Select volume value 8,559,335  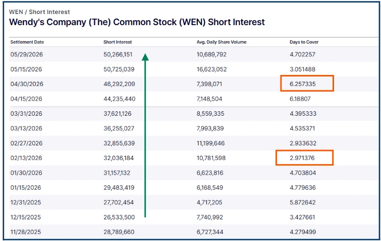point(210,114)
